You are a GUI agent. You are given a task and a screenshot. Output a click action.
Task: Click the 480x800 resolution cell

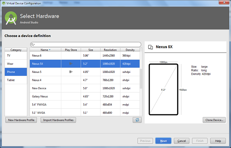tap(110, 113)
